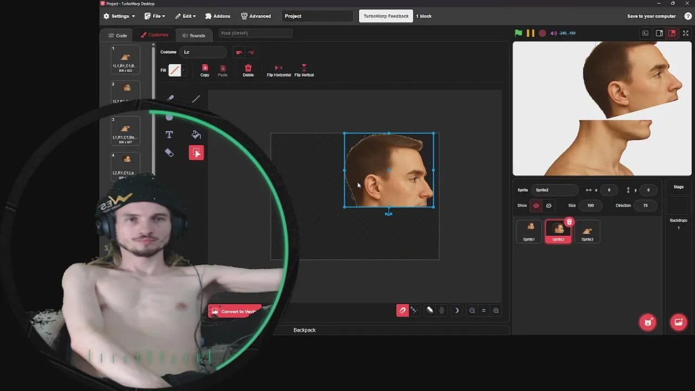Screen dimensions: 695x391
Task: Edit the project title field
Action: [x=318, y=16]
